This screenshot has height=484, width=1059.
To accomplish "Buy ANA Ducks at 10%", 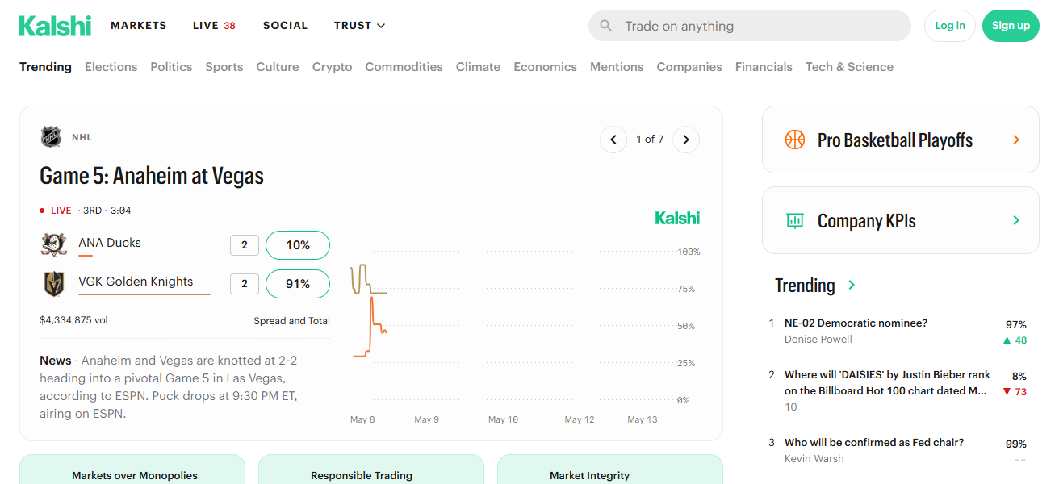I will 298,245.
